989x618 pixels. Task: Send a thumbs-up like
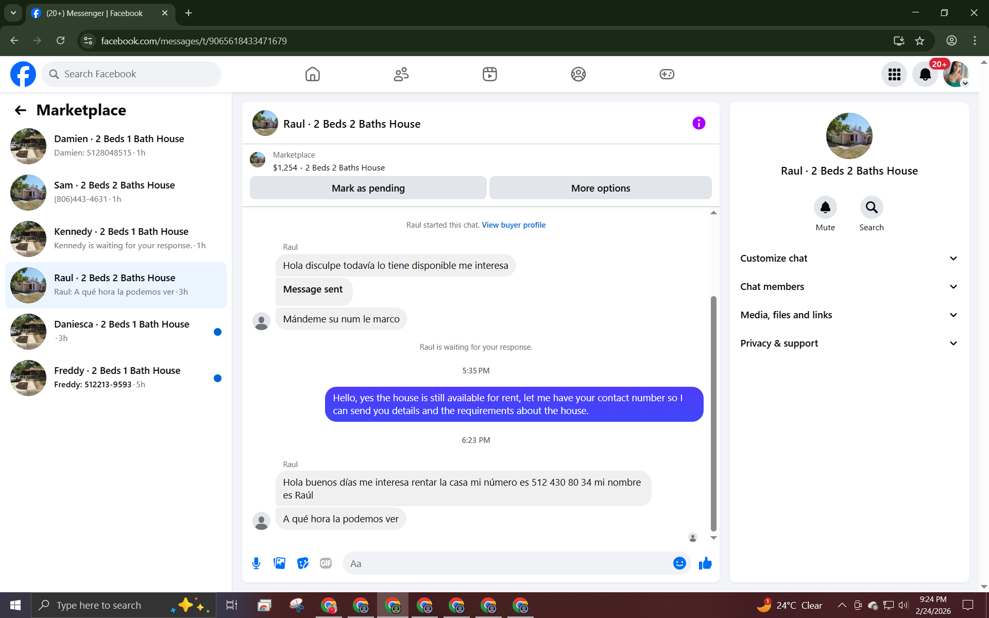pyautogui.click(x=705, y=563)
